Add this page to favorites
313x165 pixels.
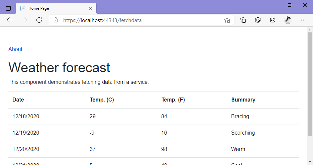click(227, 20)
